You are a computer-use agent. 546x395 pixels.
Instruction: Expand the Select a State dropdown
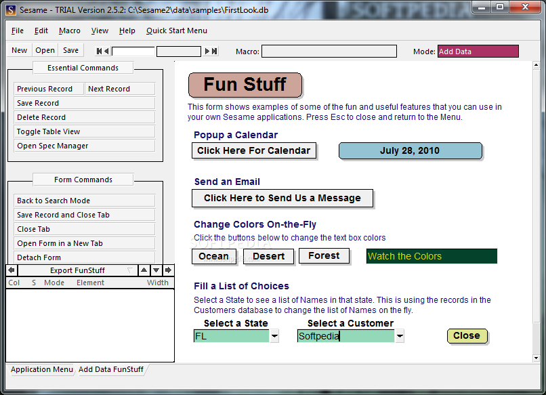tap(274, 336)
